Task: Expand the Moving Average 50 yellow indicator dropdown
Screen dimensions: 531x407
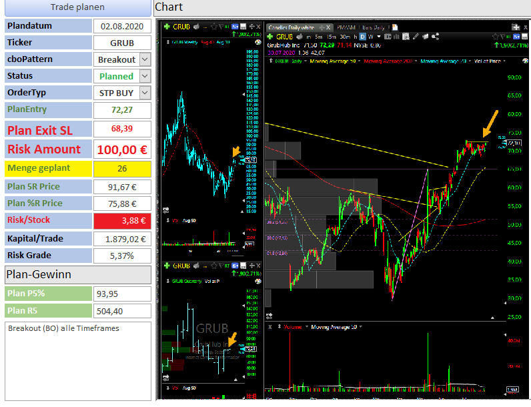Action: (x=360, y=61)
